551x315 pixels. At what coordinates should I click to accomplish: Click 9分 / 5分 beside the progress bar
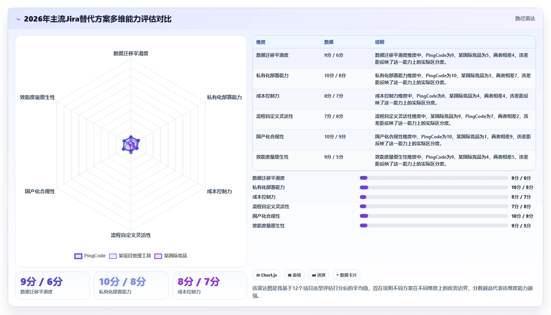point(521,225)
